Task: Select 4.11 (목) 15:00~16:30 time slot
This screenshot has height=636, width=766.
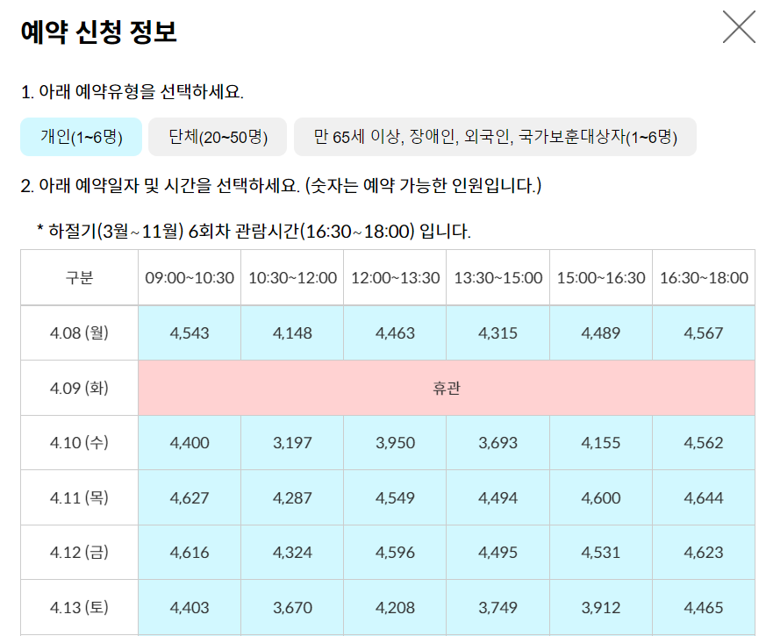Action: click(599, 497)
